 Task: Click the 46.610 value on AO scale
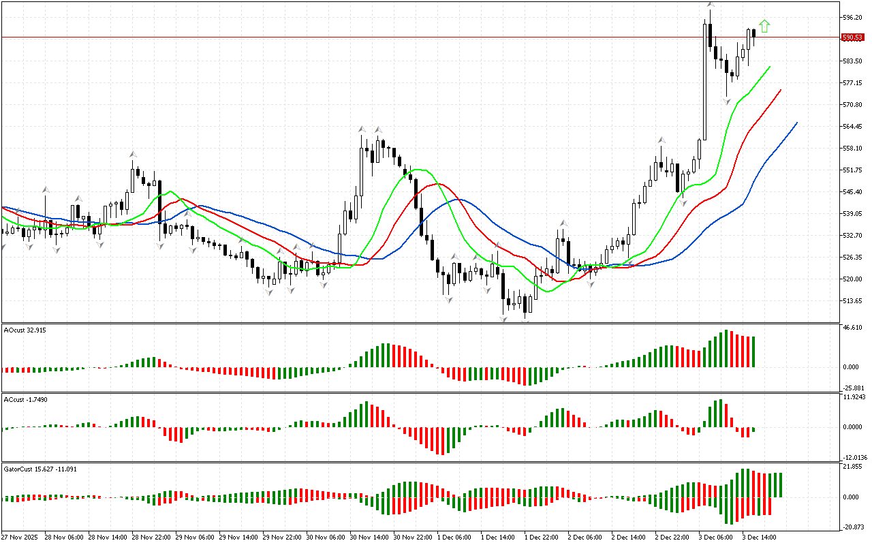pos(853,328)
